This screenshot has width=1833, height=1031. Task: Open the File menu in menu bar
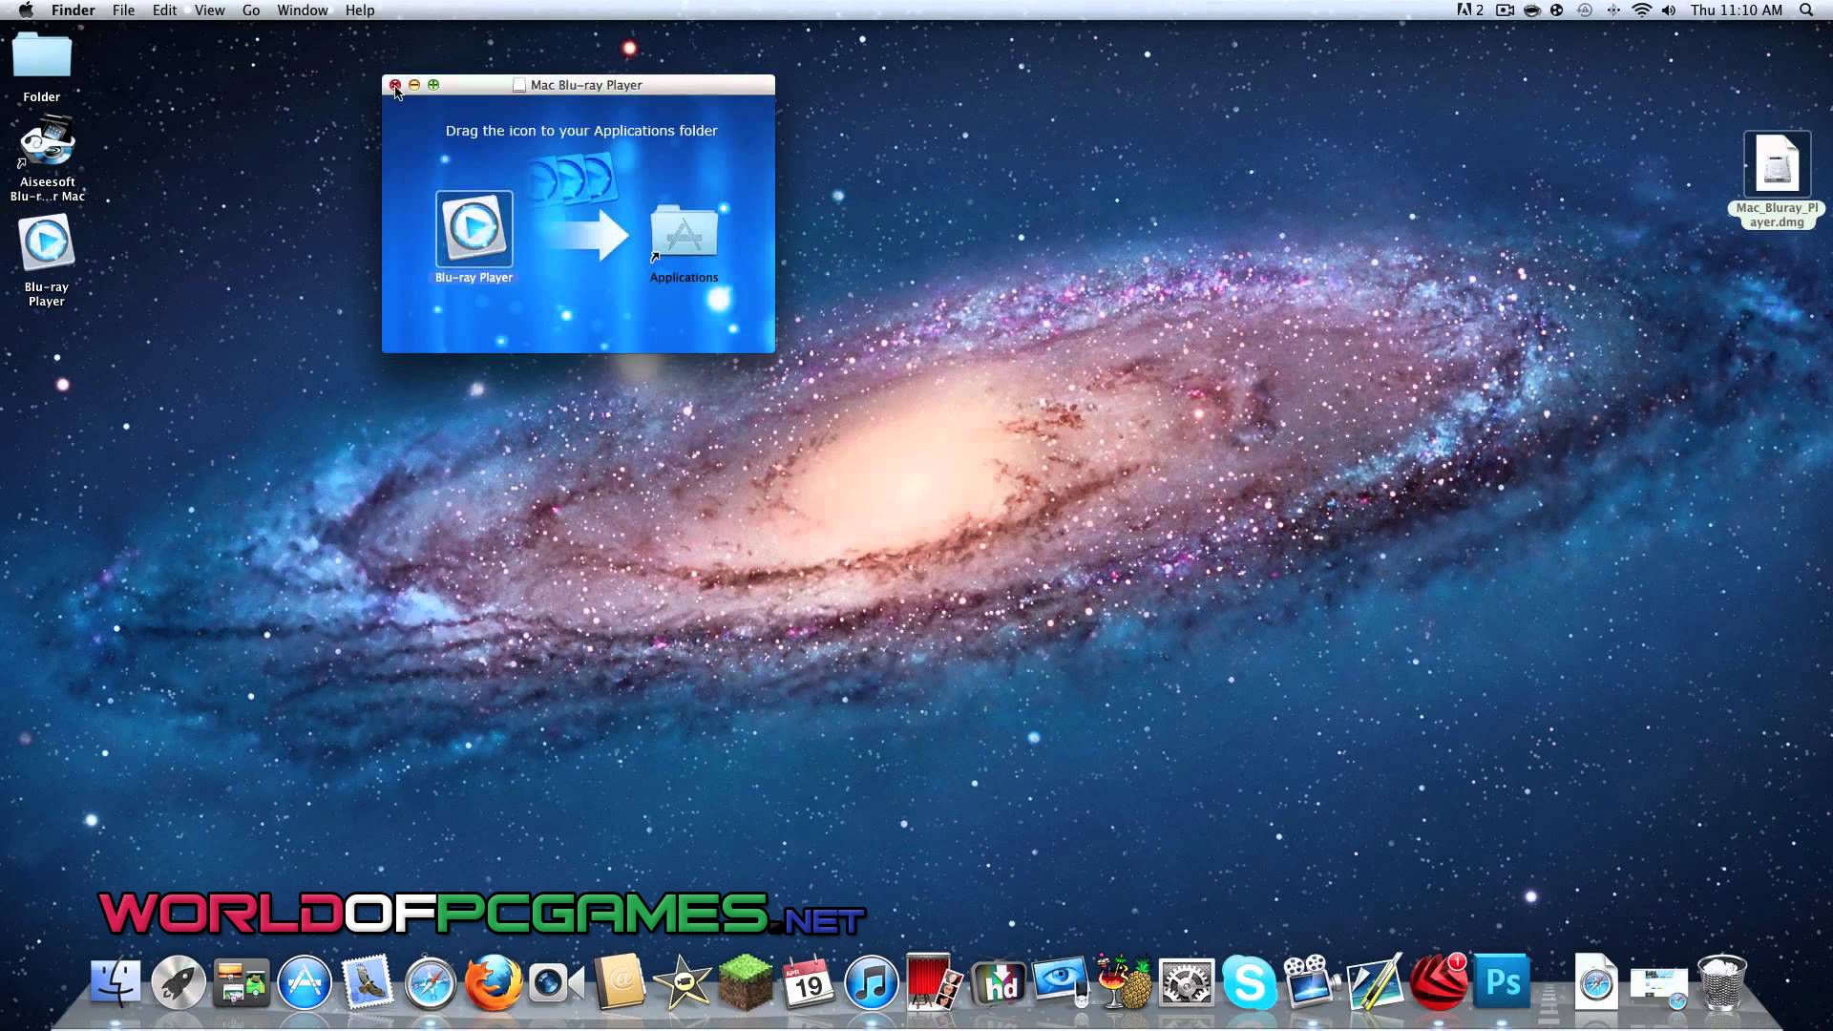click(x=123, y=11)
